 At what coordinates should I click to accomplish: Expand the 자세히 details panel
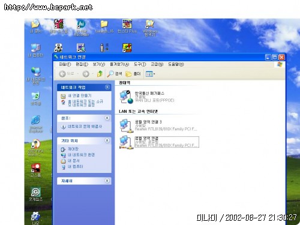coord(107,181)
